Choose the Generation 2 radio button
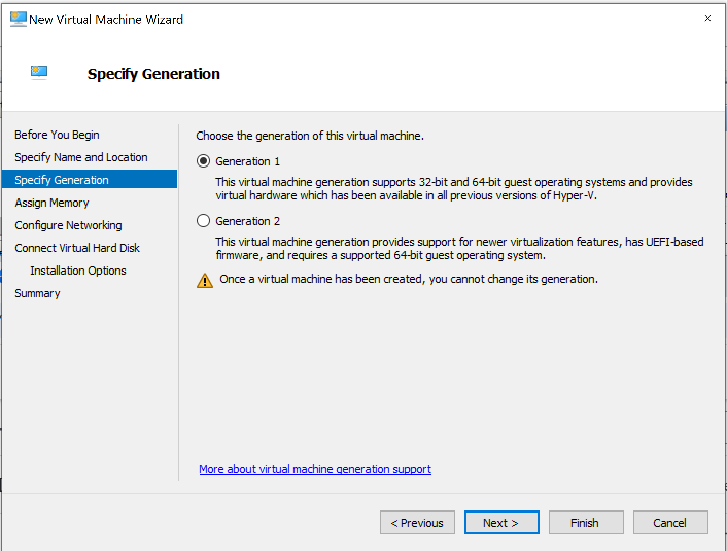Viewport: 727px width, 551px height. [203, 221]
